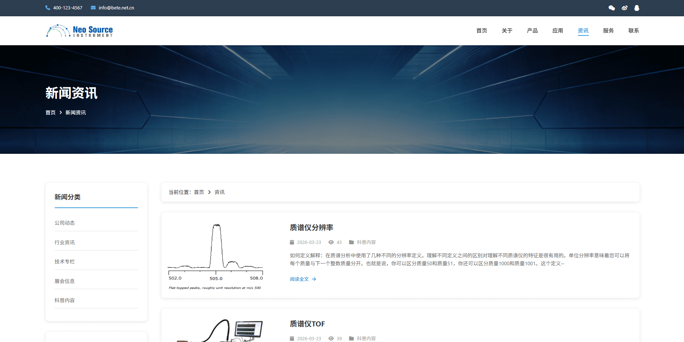
Task: Open the 联系 navigation item
Action: (634, 31)
